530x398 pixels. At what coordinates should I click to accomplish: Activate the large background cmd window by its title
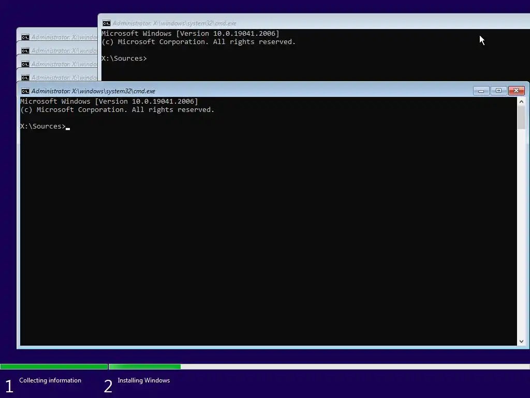click(174, 23)
